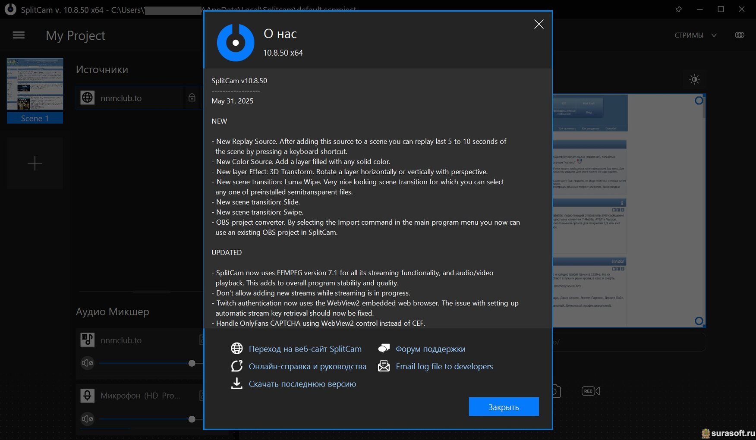
Task: Click the support forum speech bubbles icon
Action: click(384, 348)
